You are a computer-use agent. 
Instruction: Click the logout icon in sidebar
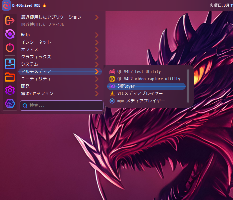[10, 21]
